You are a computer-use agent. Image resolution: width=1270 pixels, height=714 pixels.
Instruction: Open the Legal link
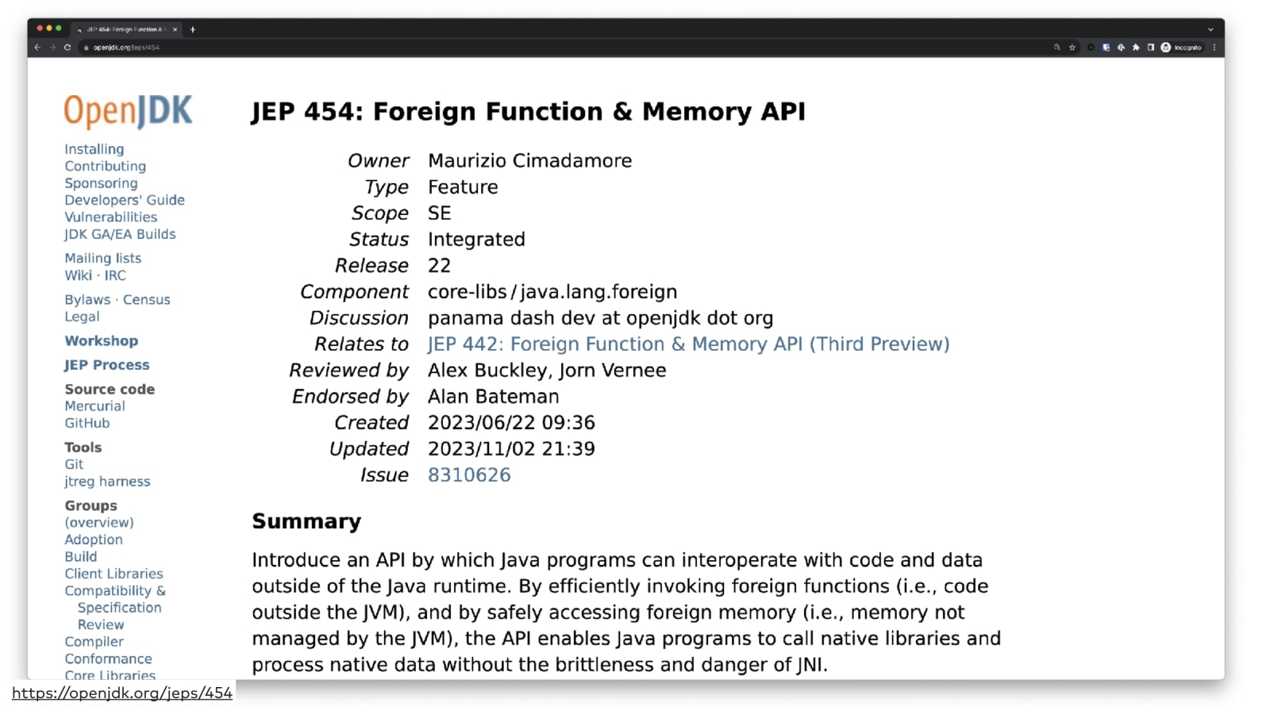click(82, 317)
